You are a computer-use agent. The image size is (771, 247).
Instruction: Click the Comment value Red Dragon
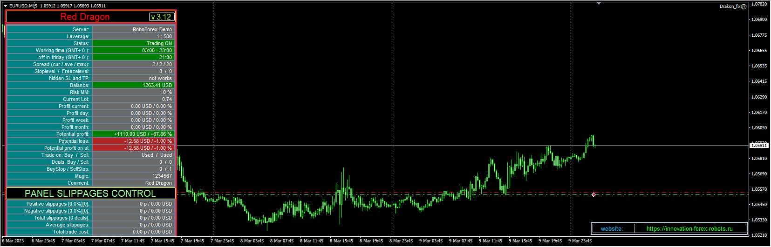tap(133, 183)
